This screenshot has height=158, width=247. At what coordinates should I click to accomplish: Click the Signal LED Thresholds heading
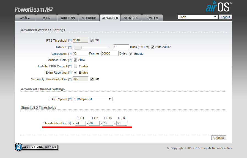(39, 108)
